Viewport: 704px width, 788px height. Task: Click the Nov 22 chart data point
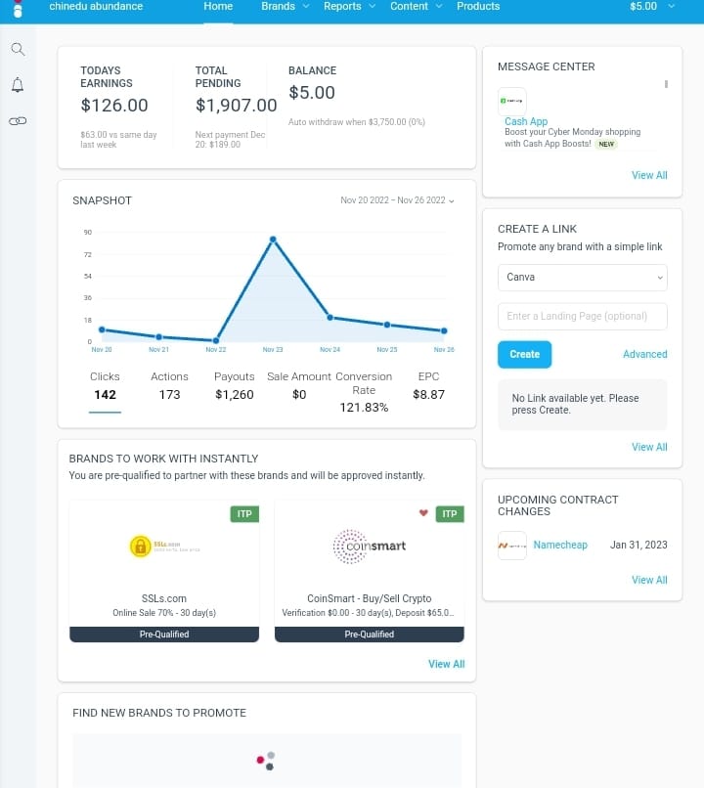(216, 340)
